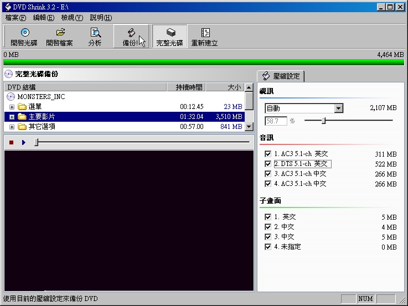Close the DVD Shrink window
The image size is (408, 306).
400,7
